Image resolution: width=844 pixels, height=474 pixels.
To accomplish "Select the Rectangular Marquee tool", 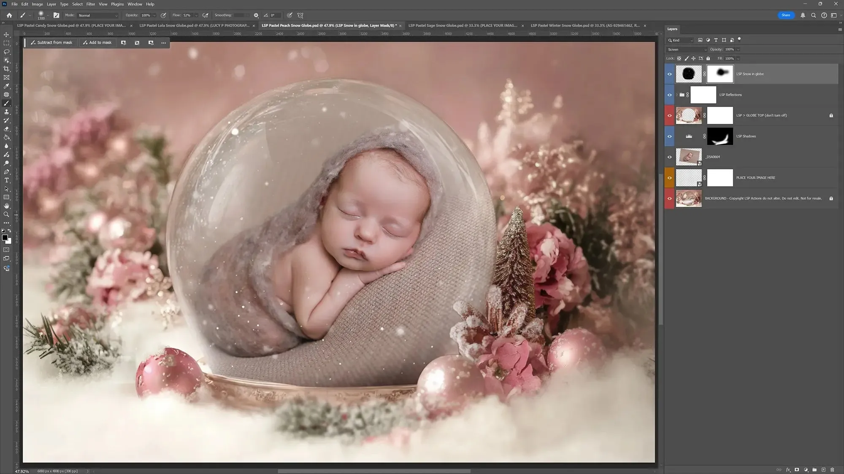I will (6, 43).
